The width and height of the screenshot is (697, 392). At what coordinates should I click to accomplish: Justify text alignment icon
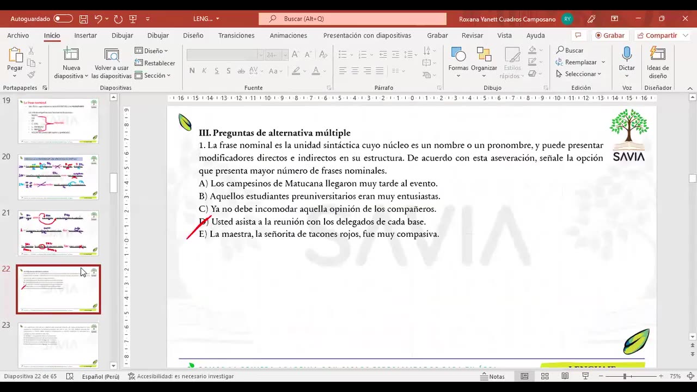380,71
